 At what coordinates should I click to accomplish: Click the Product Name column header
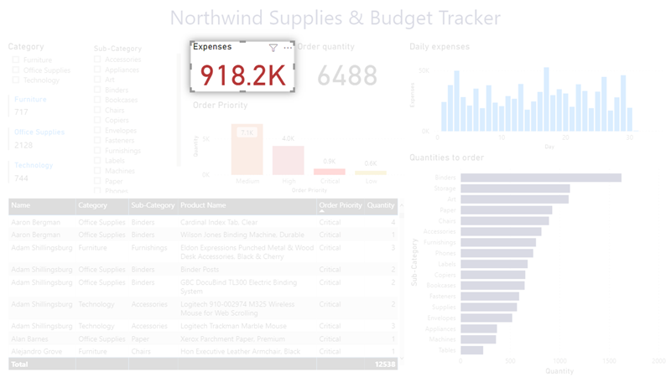pyautogui.click(x=203, y=205)
